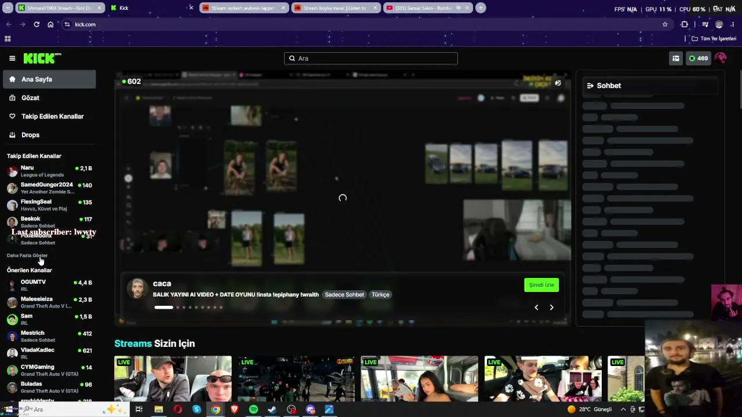Go to Takip Edilen Kanallar
Image resolution: width=742 pixels, height=417 pixels.
point(49,116)
